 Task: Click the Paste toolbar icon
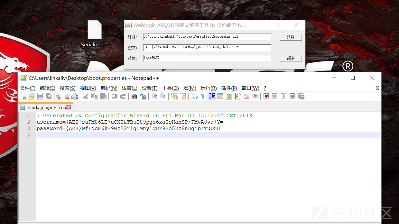click(103, 96)
